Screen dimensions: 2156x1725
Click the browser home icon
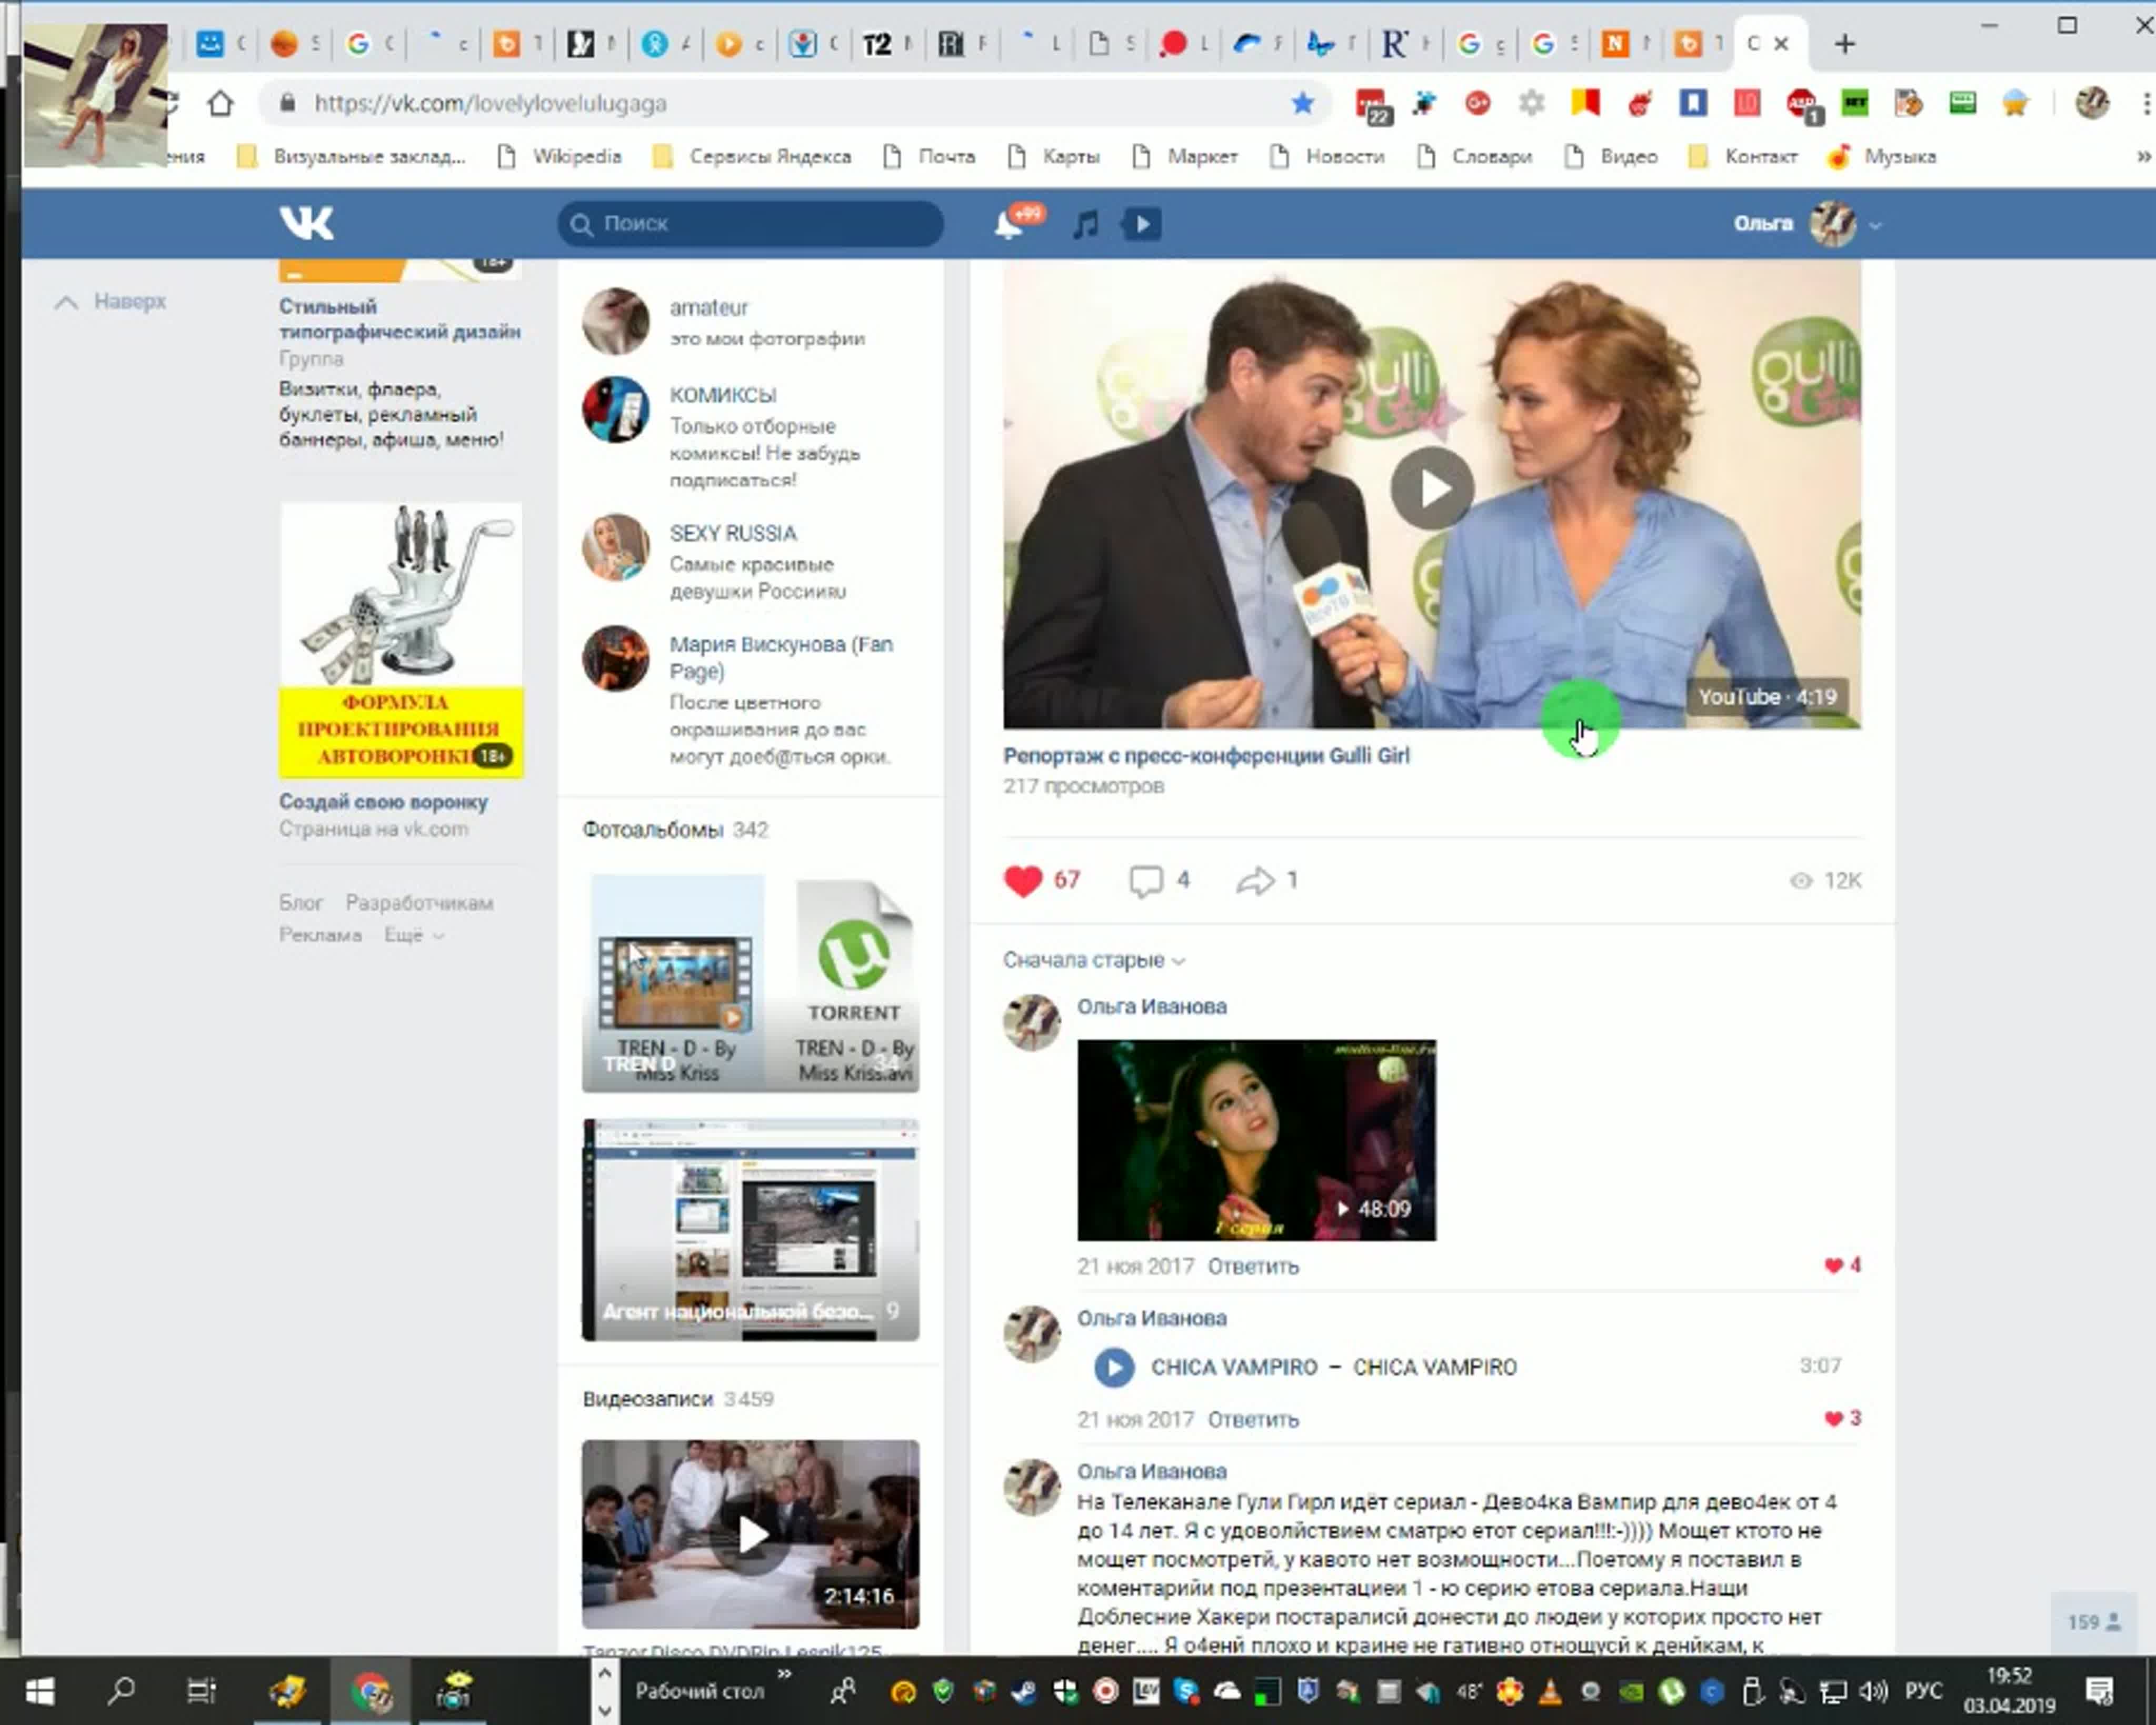point(221,103)
